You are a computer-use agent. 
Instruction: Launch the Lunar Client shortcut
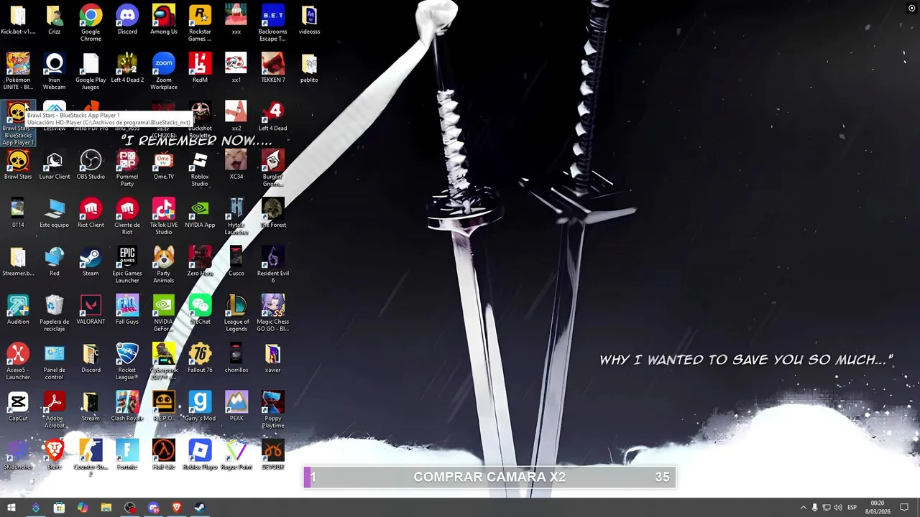54,164
